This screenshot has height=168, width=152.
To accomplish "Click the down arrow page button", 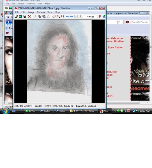I will click(80, 17).
